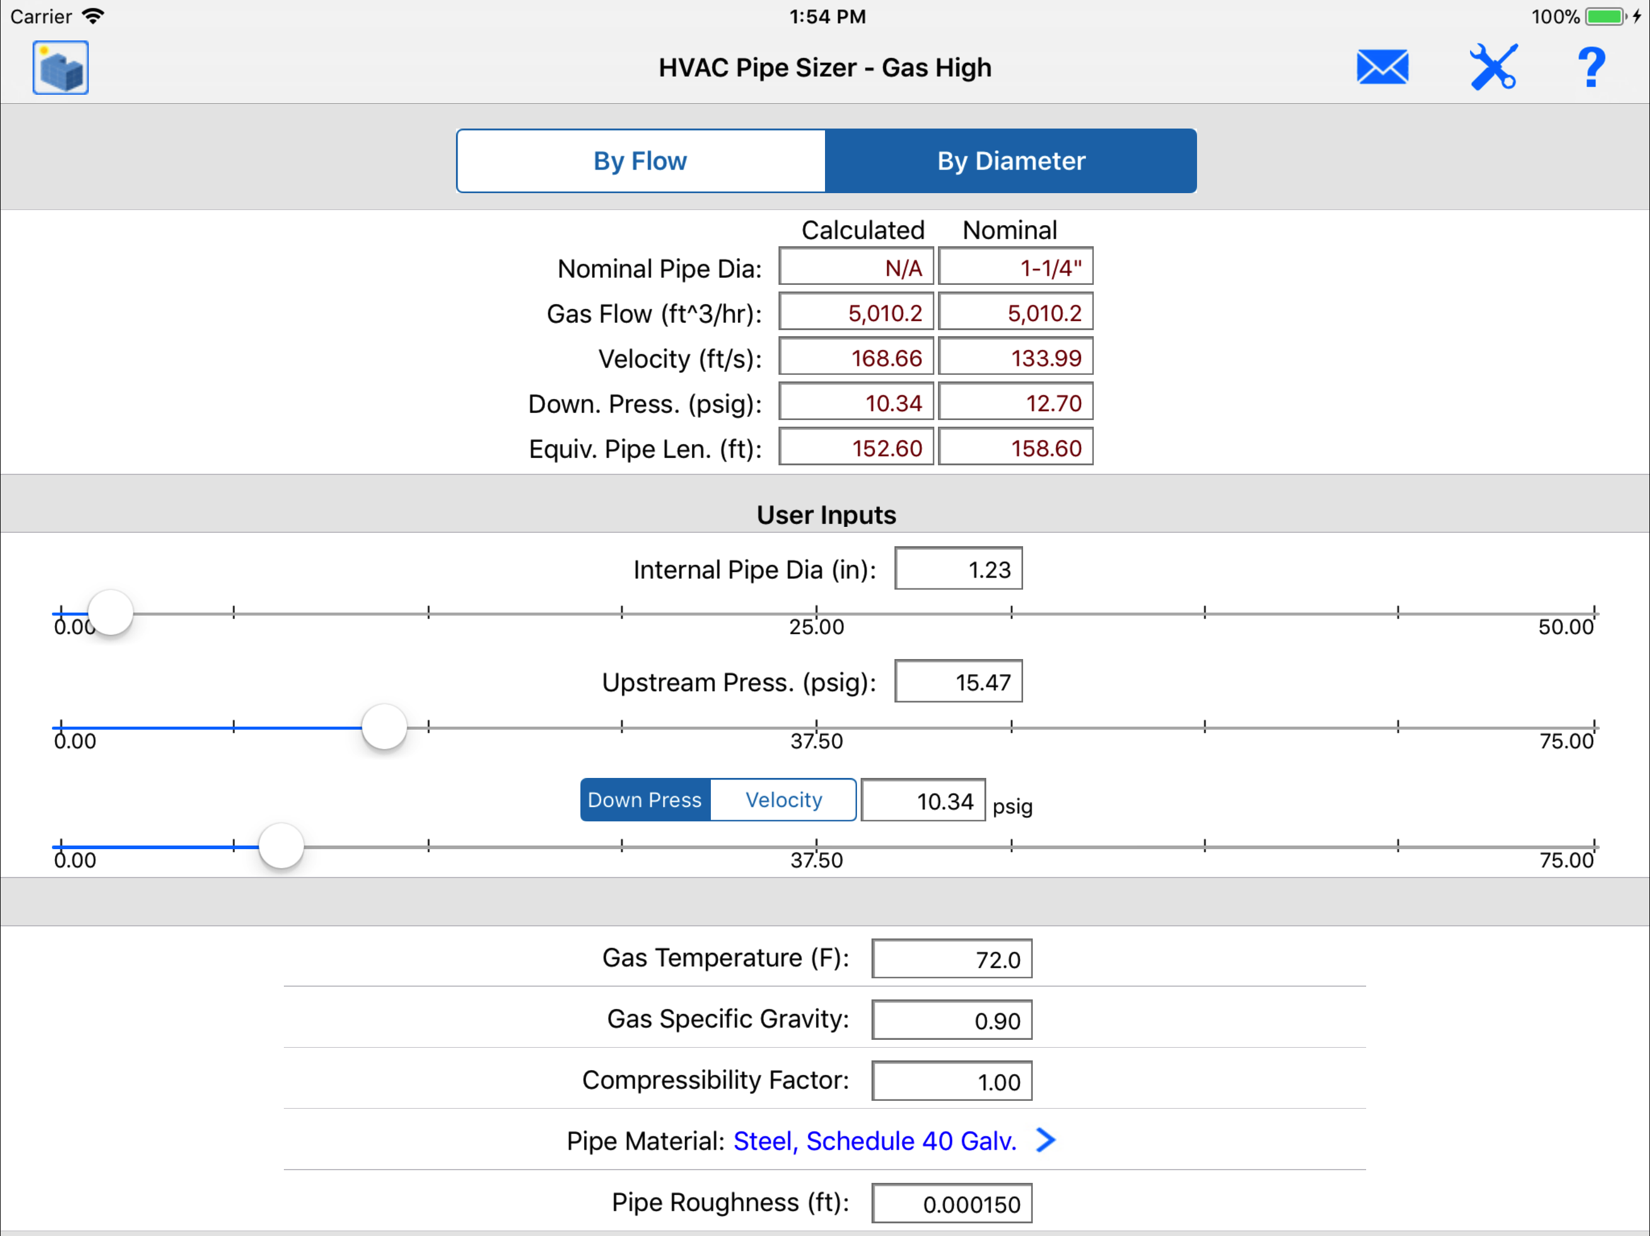Tap the Upstream Press. value field
The width and height of the screenshot is (1650, 1236).
click(958, 682)
